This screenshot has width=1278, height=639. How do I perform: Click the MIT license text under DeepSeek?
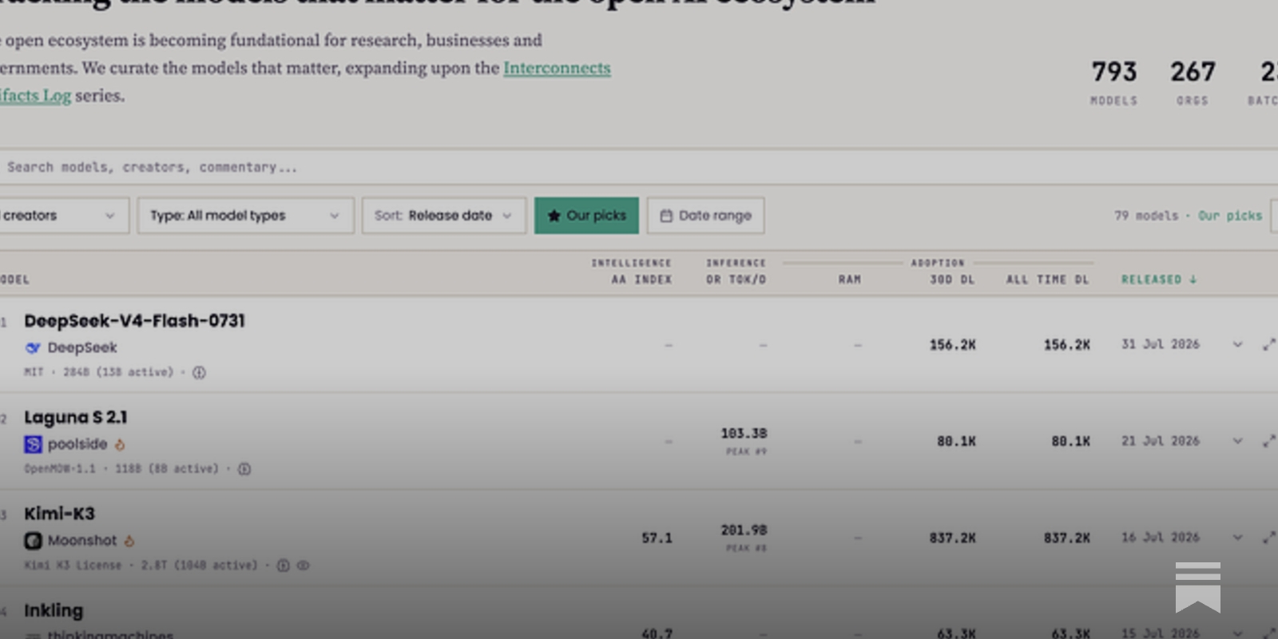(34, 372)
